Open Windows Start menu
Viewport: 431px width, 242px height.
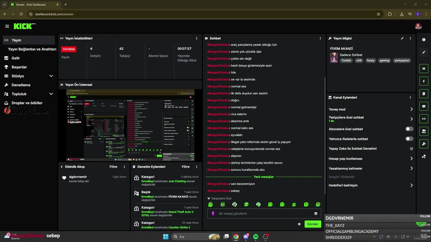coord(166,237)
